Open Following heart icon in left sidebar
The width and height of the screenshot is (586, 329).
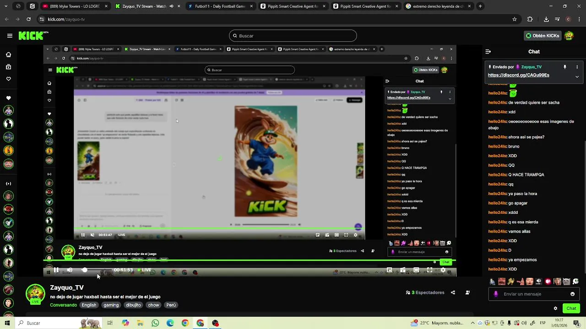[x=8, y=79]
